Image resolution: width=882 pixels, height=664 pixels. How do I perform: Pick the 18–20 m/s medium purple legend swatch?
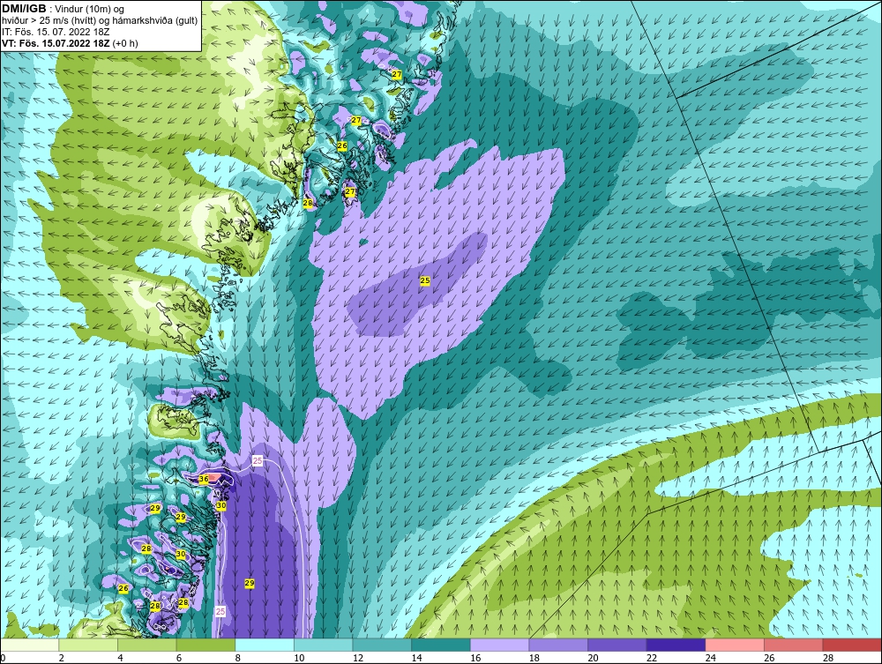click(x=558, y=645)
